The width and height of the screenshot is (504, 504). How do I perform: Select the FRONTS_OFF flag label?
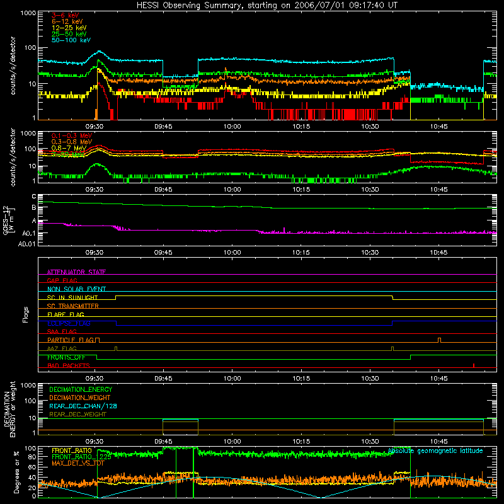click(66, 357)
